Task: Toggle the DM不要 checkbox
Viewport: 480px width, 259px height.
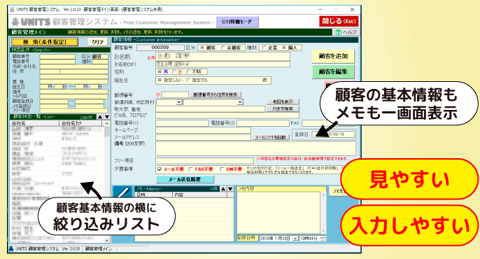Action: tap(222, 169)
